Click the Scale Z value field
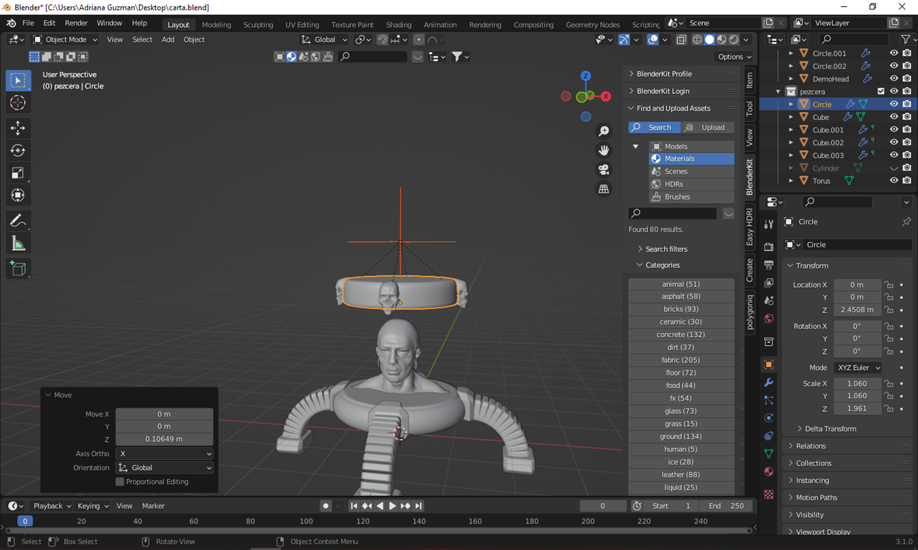The image size is (918, 550). (x=857, y=409)
